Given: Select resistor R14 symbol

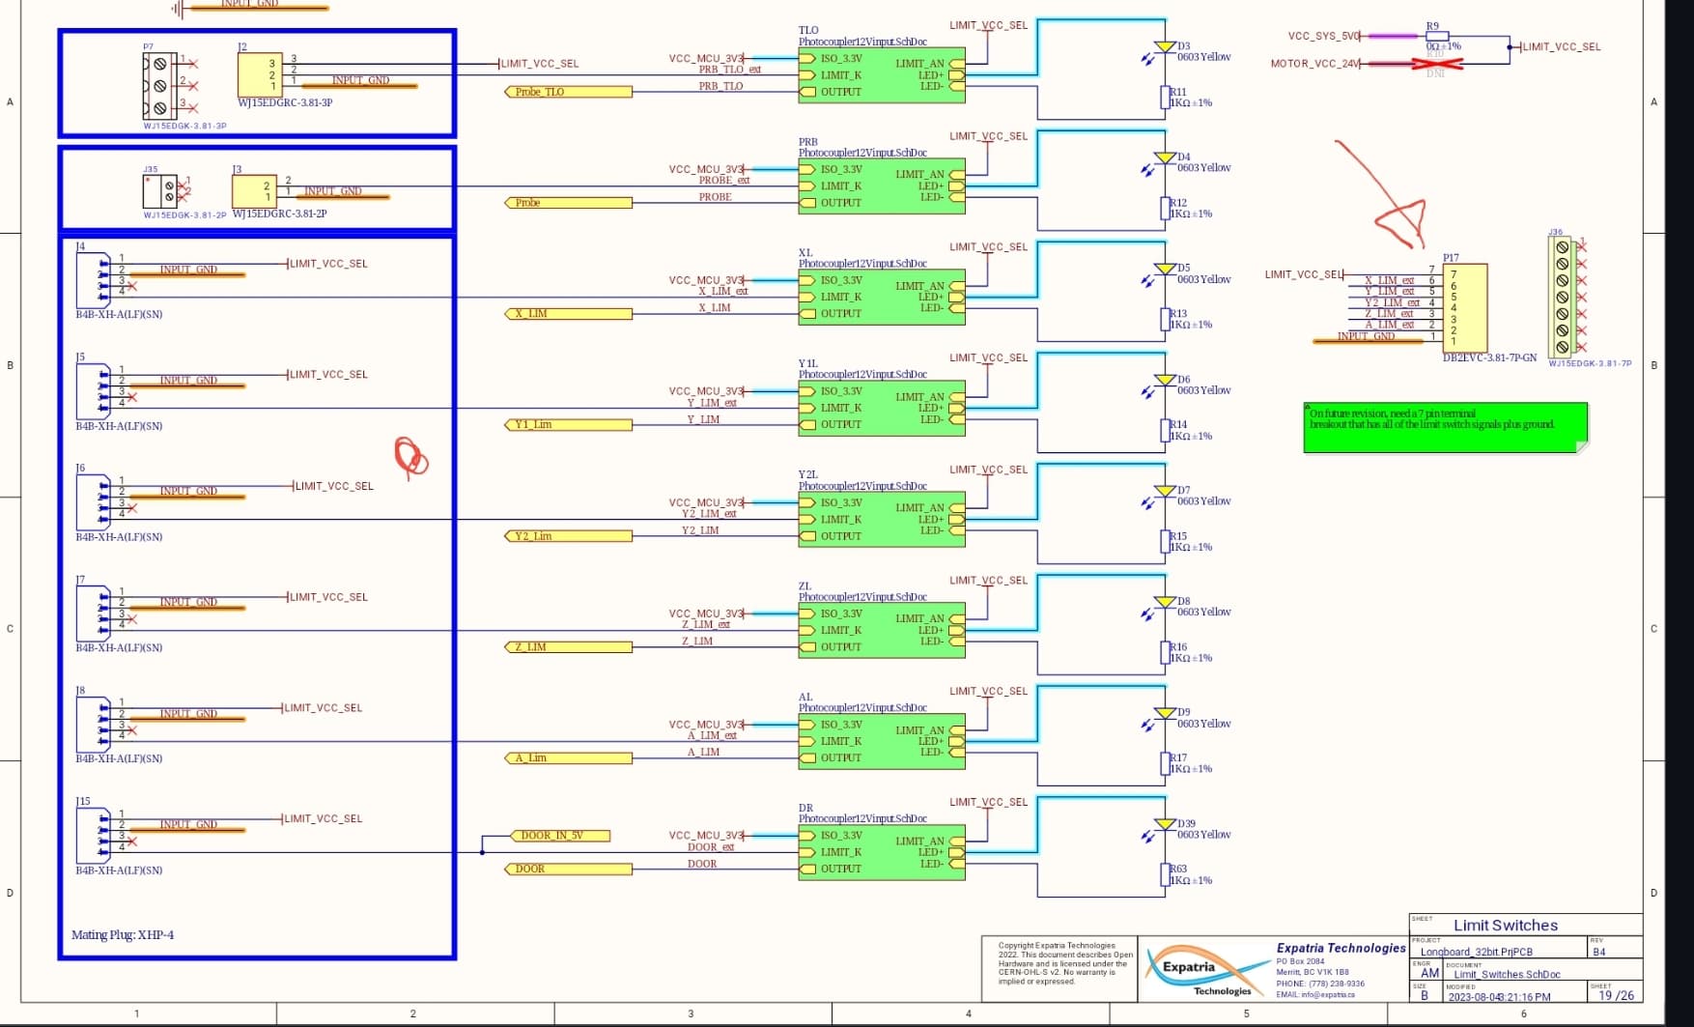Looking at the screenshot, I should 1165,430.
